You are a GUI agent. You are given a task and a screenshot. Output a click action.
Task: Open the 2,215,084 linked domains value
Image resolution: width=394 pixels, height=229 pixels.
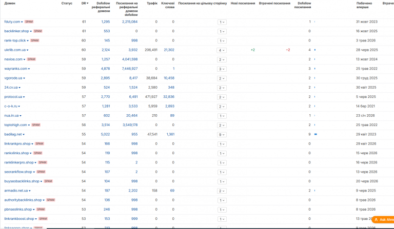[x=130, y=22]
